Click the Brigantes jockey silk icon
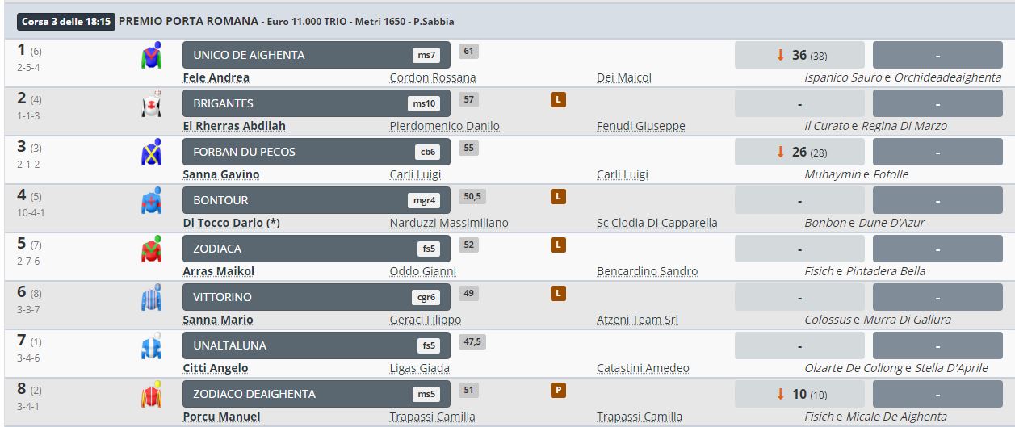Image resolution: width=1015 pixels, height=427 pixels. pyautogui.click(x=151, y=104)
